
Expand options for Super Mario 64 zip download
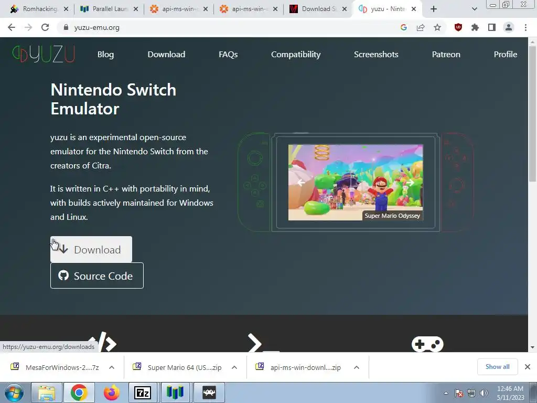234,367
